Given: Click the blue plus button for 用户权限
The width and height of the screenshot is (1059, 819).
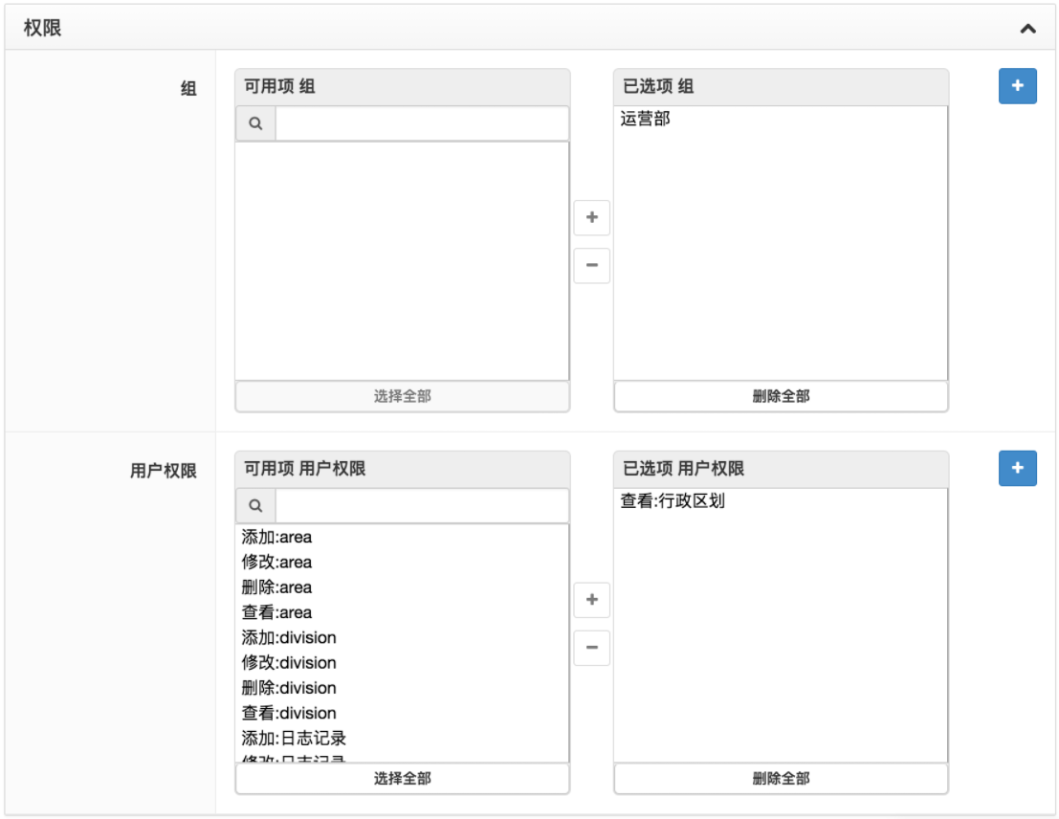Looking at the screenshot, I should click(x=1017, y=468).
